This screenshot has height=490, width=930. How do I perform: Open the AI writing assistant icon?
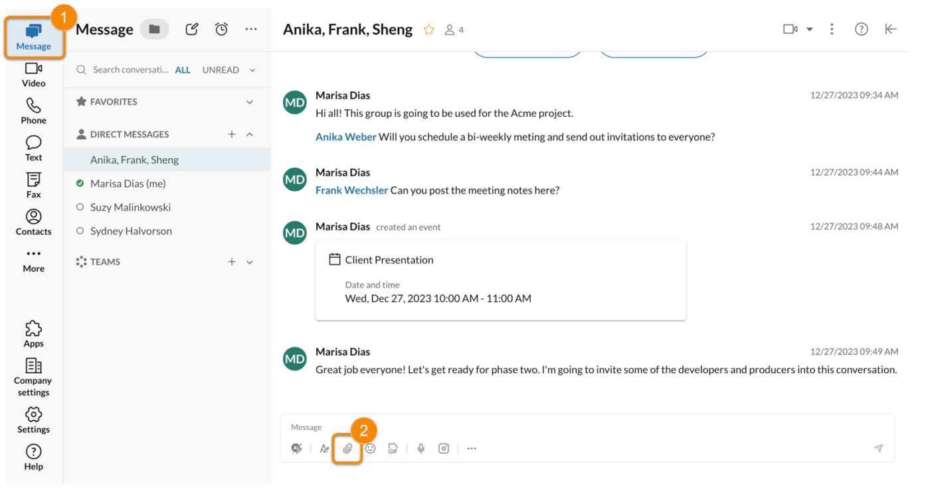coord(296,448)
